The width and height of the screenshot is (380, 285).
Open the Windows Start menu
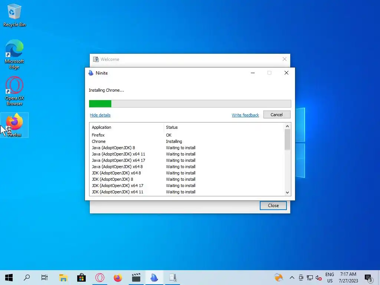9,278
